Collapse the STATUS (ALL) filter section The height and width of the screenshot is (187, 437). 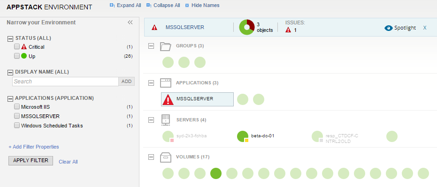tap(10, 39)
